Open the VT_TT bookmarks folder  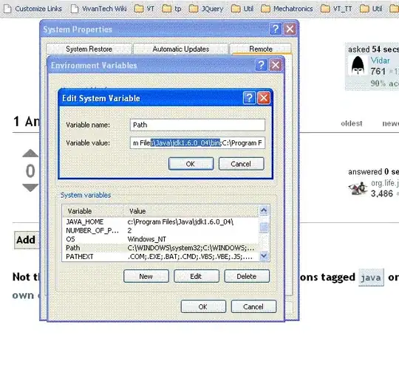(x=336, y=9)
